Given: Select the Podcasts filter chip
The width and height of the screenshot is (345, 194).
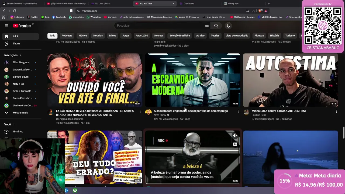Looking at the screenshot, I should pyautogui.click(x=67, y=36).
